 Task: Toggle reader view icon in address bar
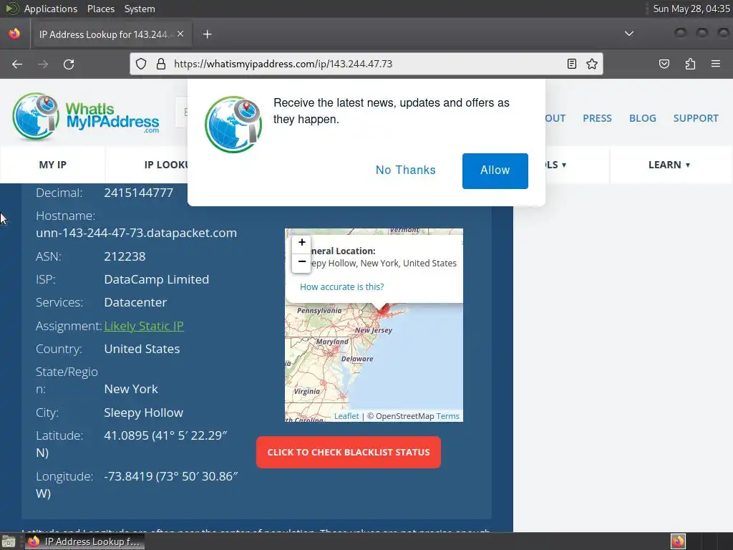pyautogui.click(x=572, y=64)
